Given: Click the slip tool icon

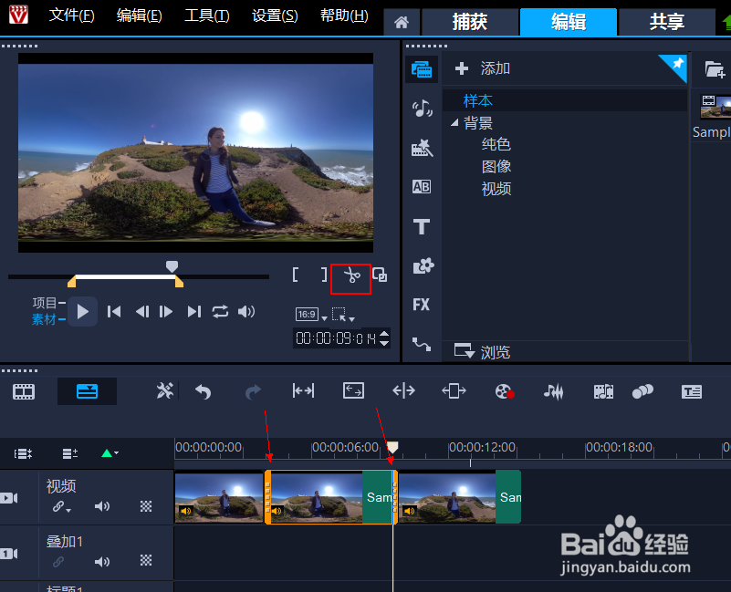Looking at the screenshot, I should (303, 390).
